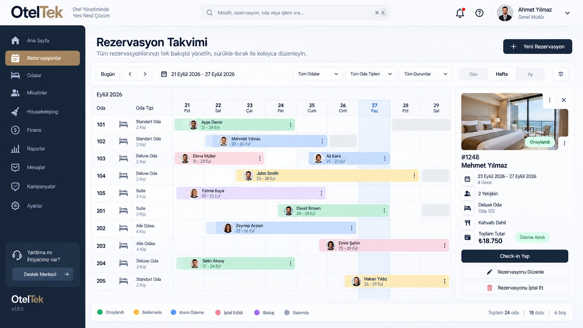
Task: Expand the Tüm Oda Tipleri dropdown
Action: coord(371,74)
